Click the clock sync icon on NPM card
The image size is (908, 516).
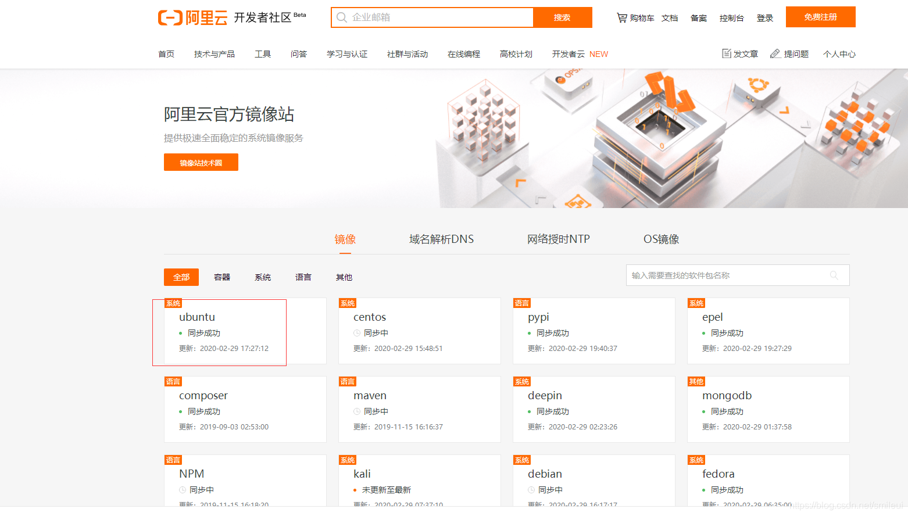coord(183,490)
